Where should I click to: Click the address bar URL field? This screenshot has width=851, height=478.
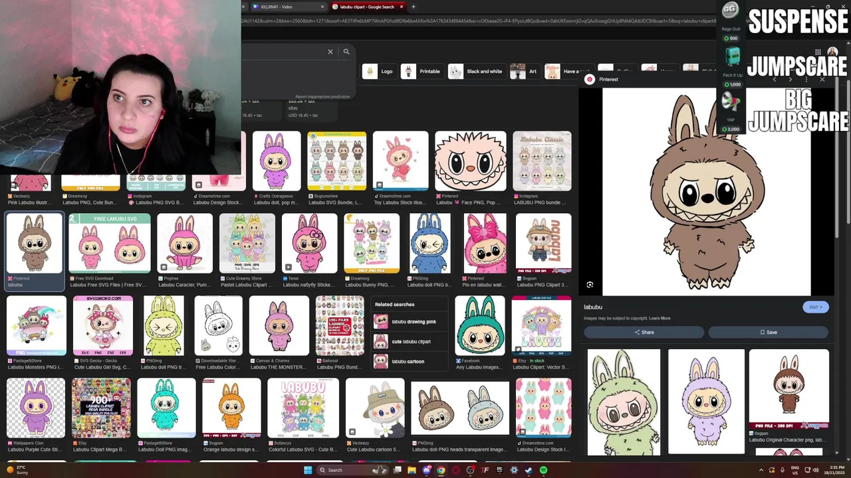(479, 21)
